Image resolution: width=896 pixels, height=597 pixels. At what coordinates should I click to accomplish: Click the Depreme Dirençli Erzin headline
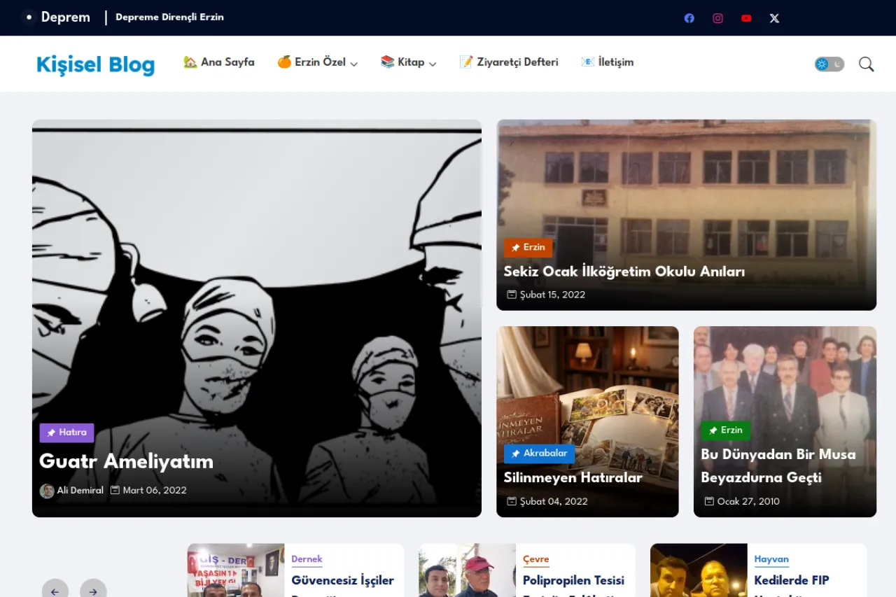click(x=169, y=17)
